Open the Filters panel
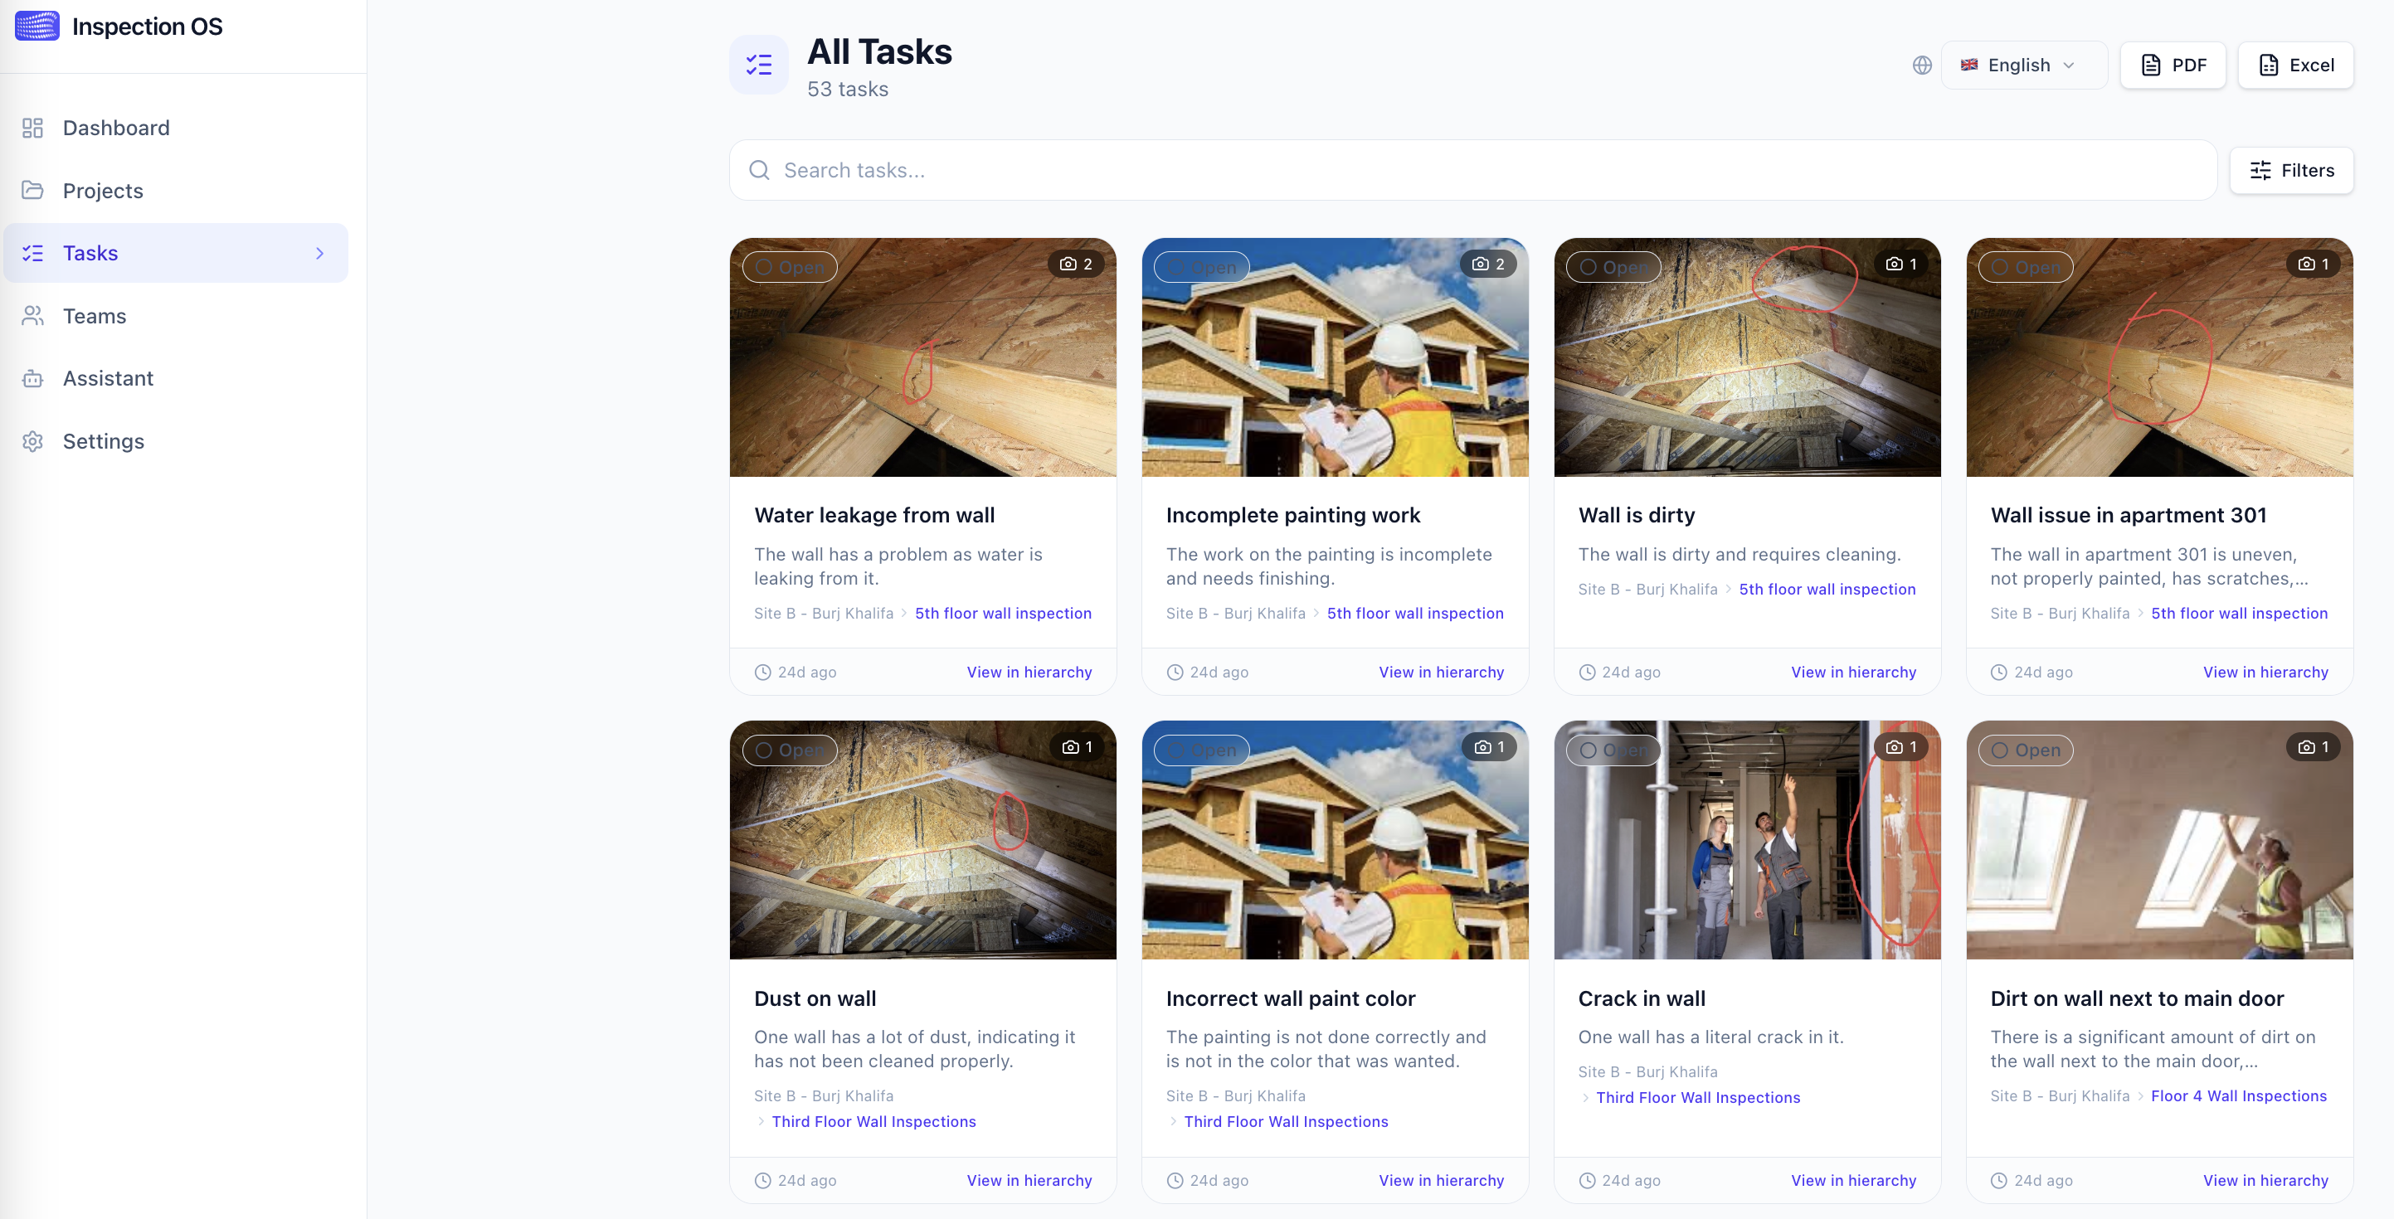 2291,170
